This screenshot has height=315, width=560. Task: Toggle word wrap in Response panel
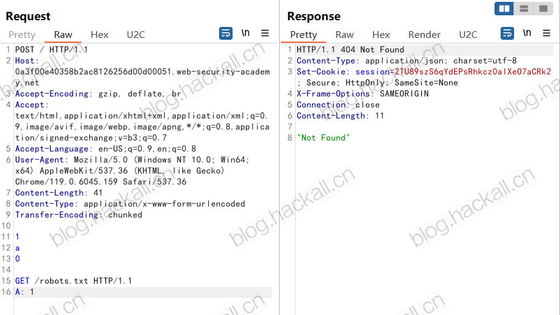(x=507, y=34)
